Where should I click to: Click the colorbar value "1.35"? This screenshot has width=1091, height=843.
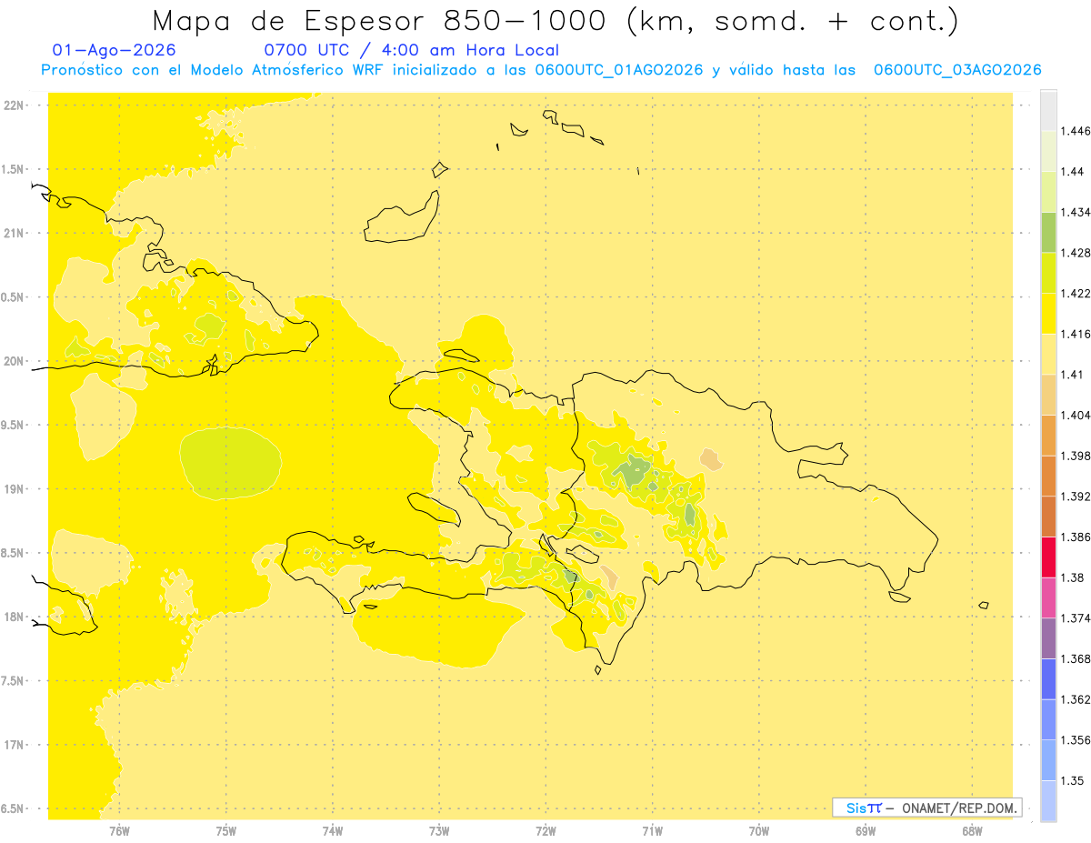tap(1073, 781)
